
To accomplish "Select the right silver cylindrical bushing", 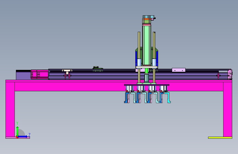I will coord(154,62).
